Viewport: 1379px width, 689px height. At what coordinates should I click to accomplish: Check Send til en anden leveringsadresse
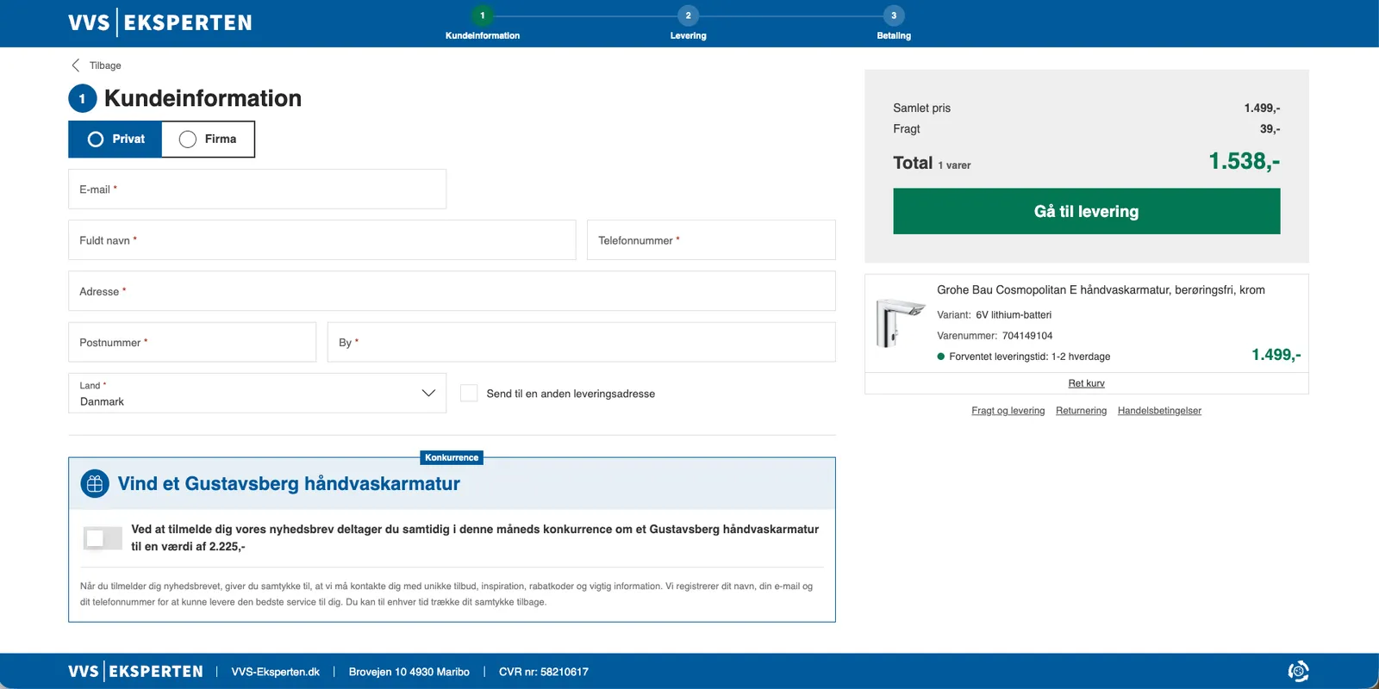point(469,393)
